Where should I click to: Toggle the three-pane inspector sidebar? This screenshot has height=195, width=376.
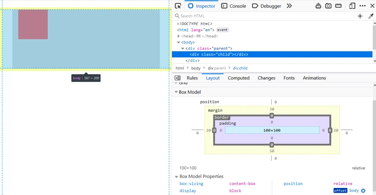point(178,78)
